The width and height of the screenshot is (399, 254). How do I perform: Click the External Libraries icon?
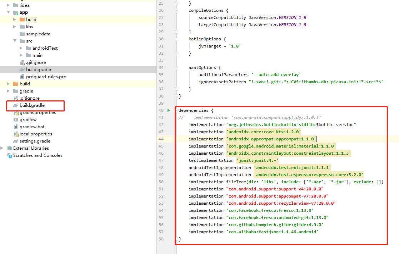point(9,148)
